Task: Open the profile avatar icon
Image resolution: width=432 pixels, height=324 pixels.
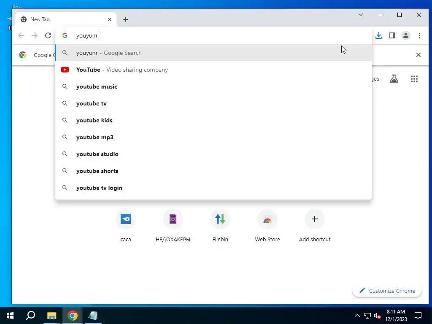Action: pos(406,35)
